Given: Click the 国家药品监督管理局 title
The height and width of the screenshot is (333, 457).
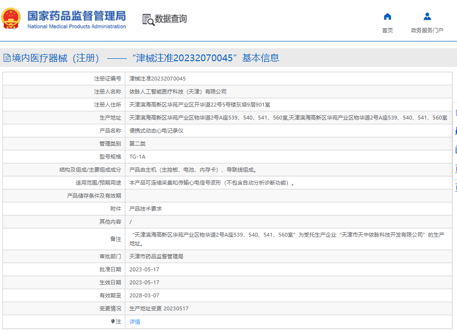Looking at the screenshot, I should click(77, 16).
